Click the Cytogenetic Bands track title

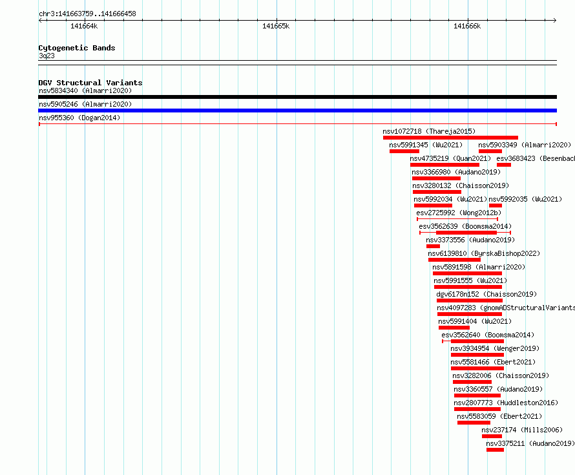(77, 48)
